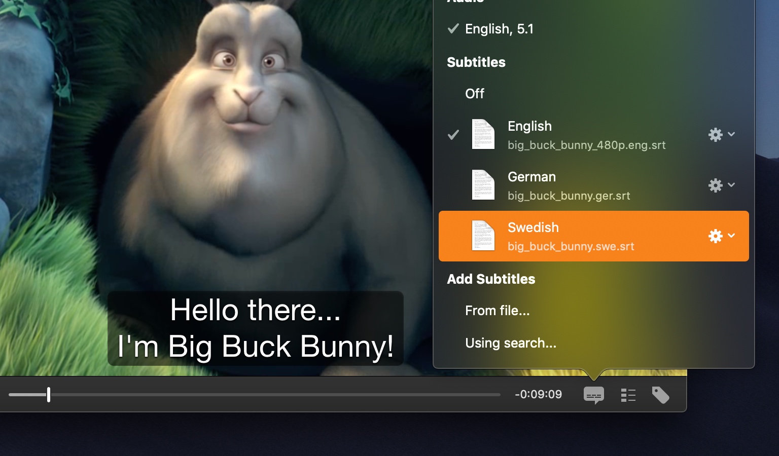
Task: Click the on-screen subtitle text Hello there...
Action: pos(255,310)
